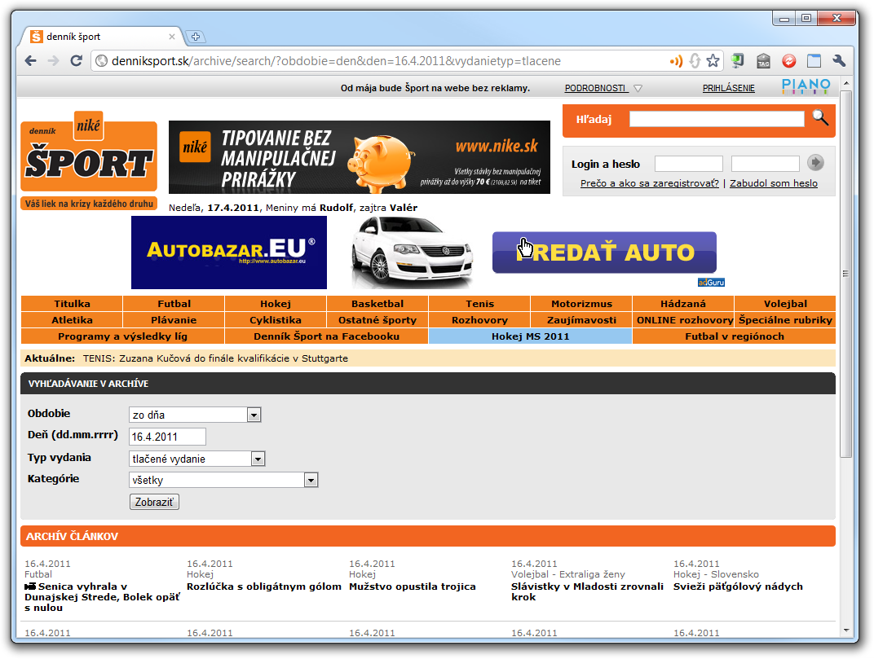Viewport: 874px width, 659px height.
Task: Reload the page using the refresh button
Action: [x=76, y=61]
